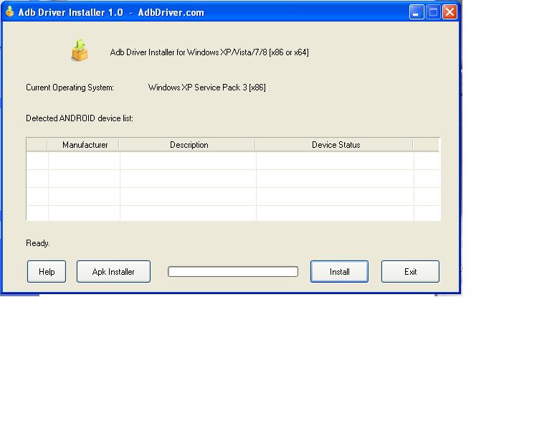This screenshot has height=429, width=547.
Task: Click "Windows XP Service Pack 3 [x86]" text
Action: [207, 88]
